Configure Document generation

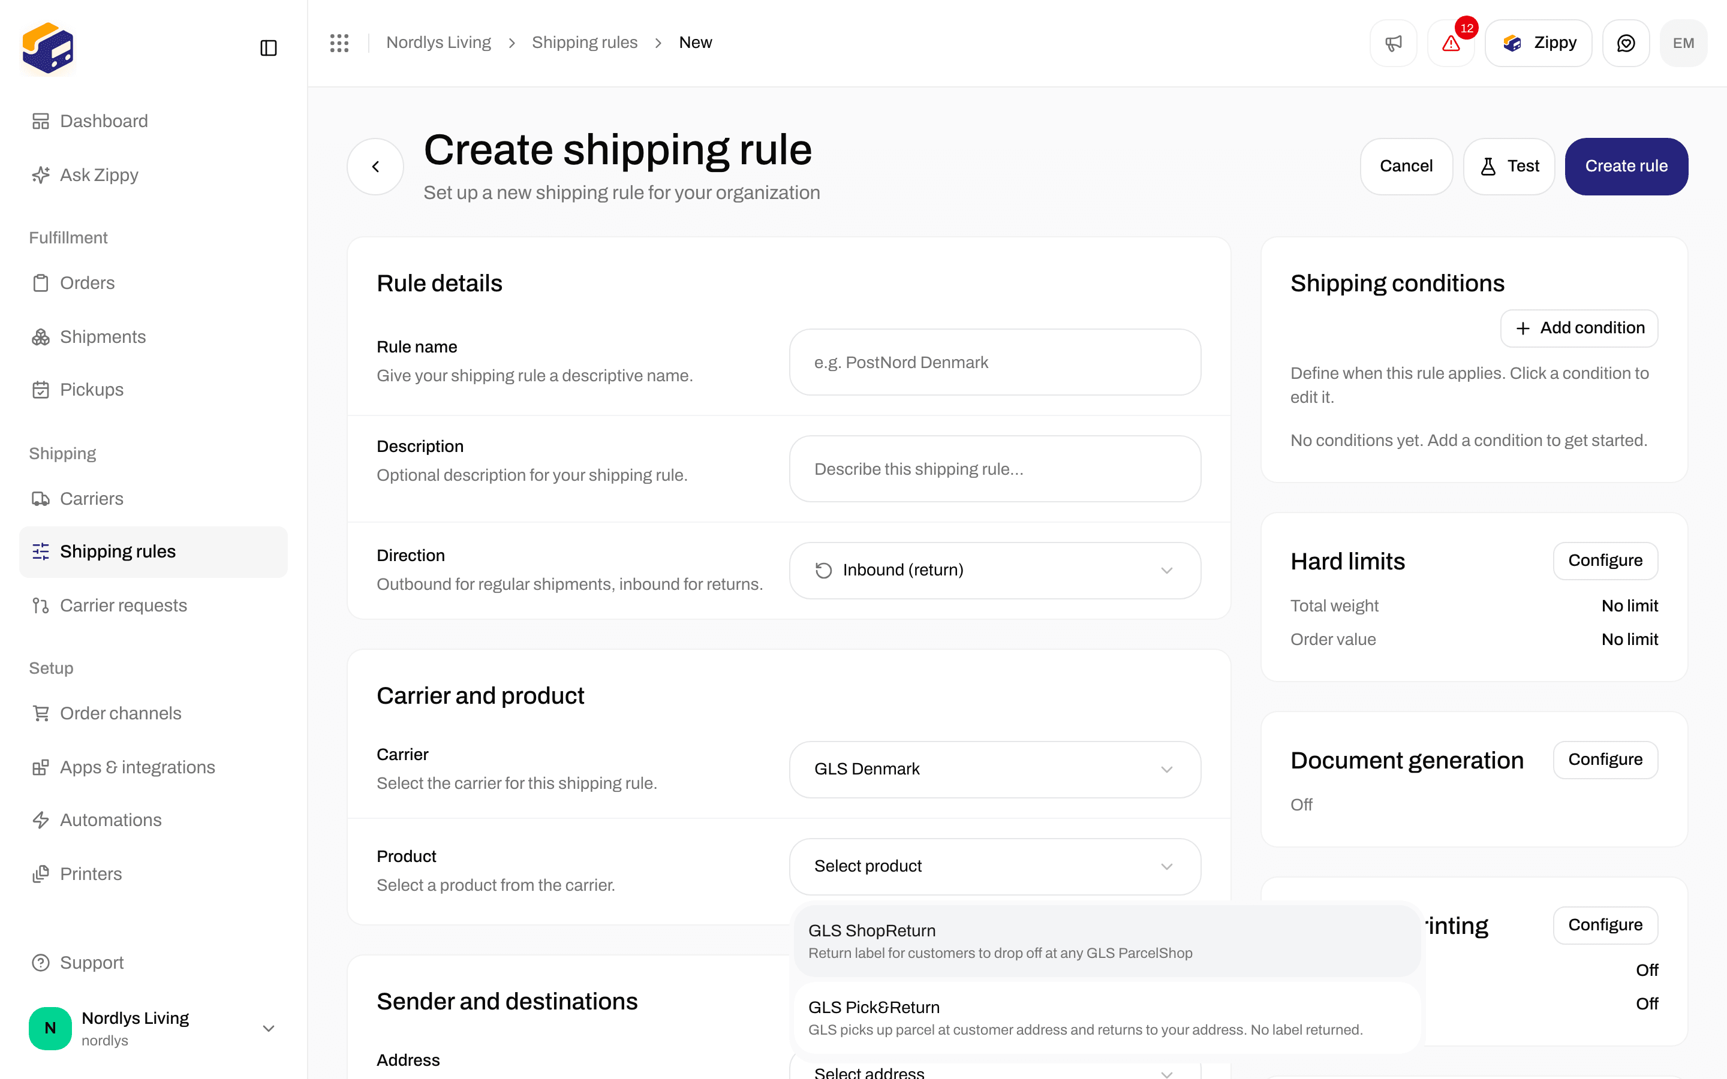(x=1605, y=760)
